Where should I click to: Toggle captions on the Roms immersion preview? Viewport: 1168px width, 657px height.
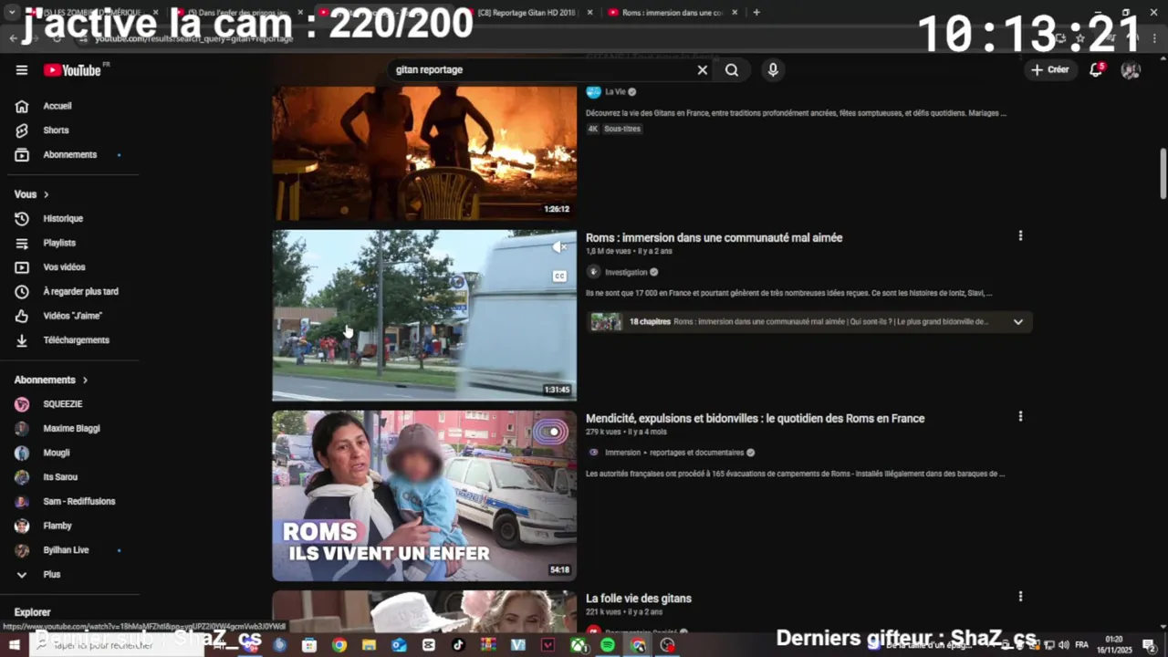click(559, 276)
